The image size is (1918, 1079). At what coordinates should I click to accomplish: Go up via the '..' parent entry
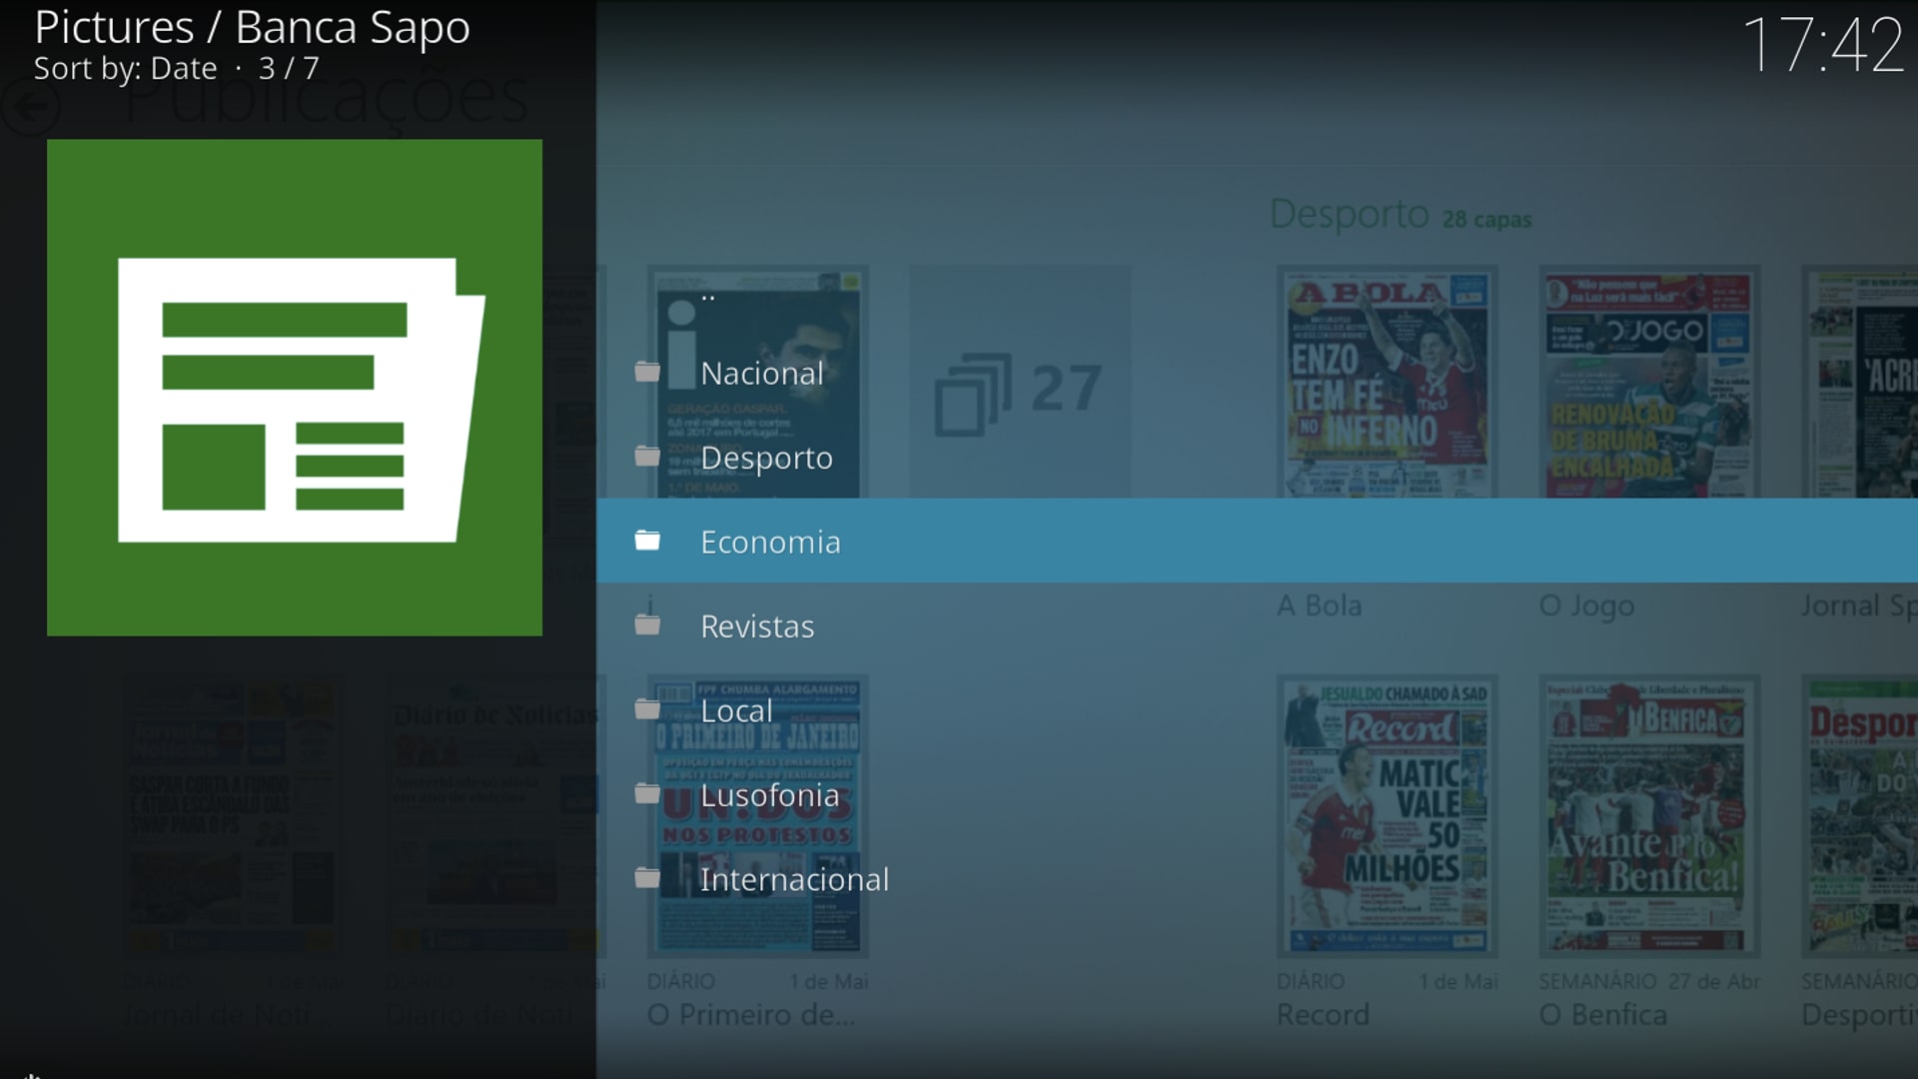708,296
